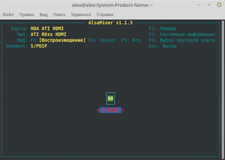Click the left arrow beside S/PDIF
This screenshot has height=160, width=225.
[98, 110]
